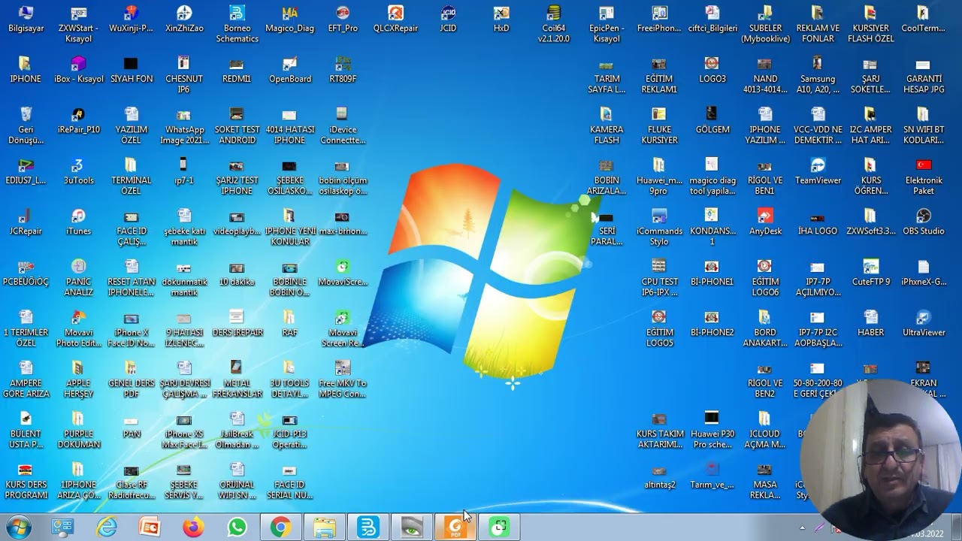Open WhatsApp from the taskbar
The image size is (962, 541).
point(237,527)
